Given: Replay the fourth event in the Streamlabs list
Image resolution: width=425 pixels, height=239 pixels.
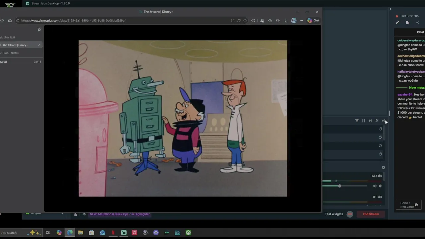Looking at the screenshot, I should pos(380,154).
